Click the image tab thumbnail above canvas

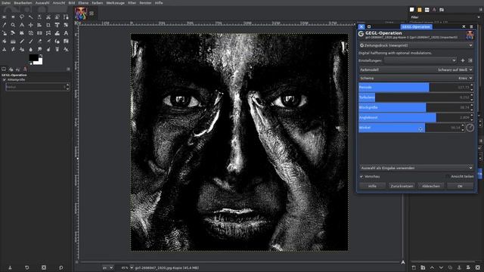tap(81, 14)
